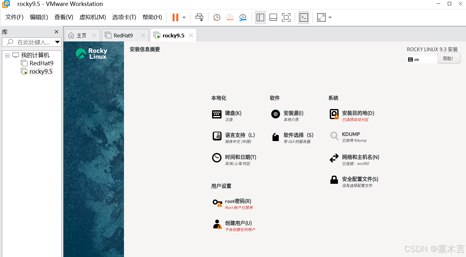466x257 pixels.
Task: Select 我的计算机 in the library tree
Action: pyautogui.click(x=35, y=55)
